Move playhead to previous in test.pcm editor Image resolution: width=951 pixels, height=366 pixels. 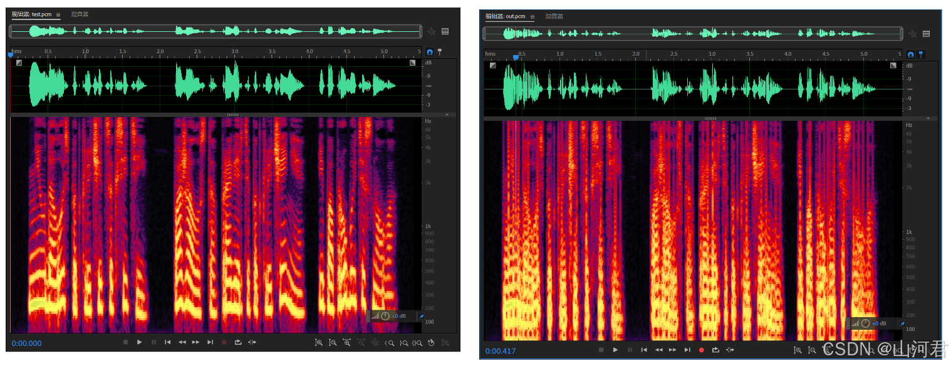click(167, 342)
